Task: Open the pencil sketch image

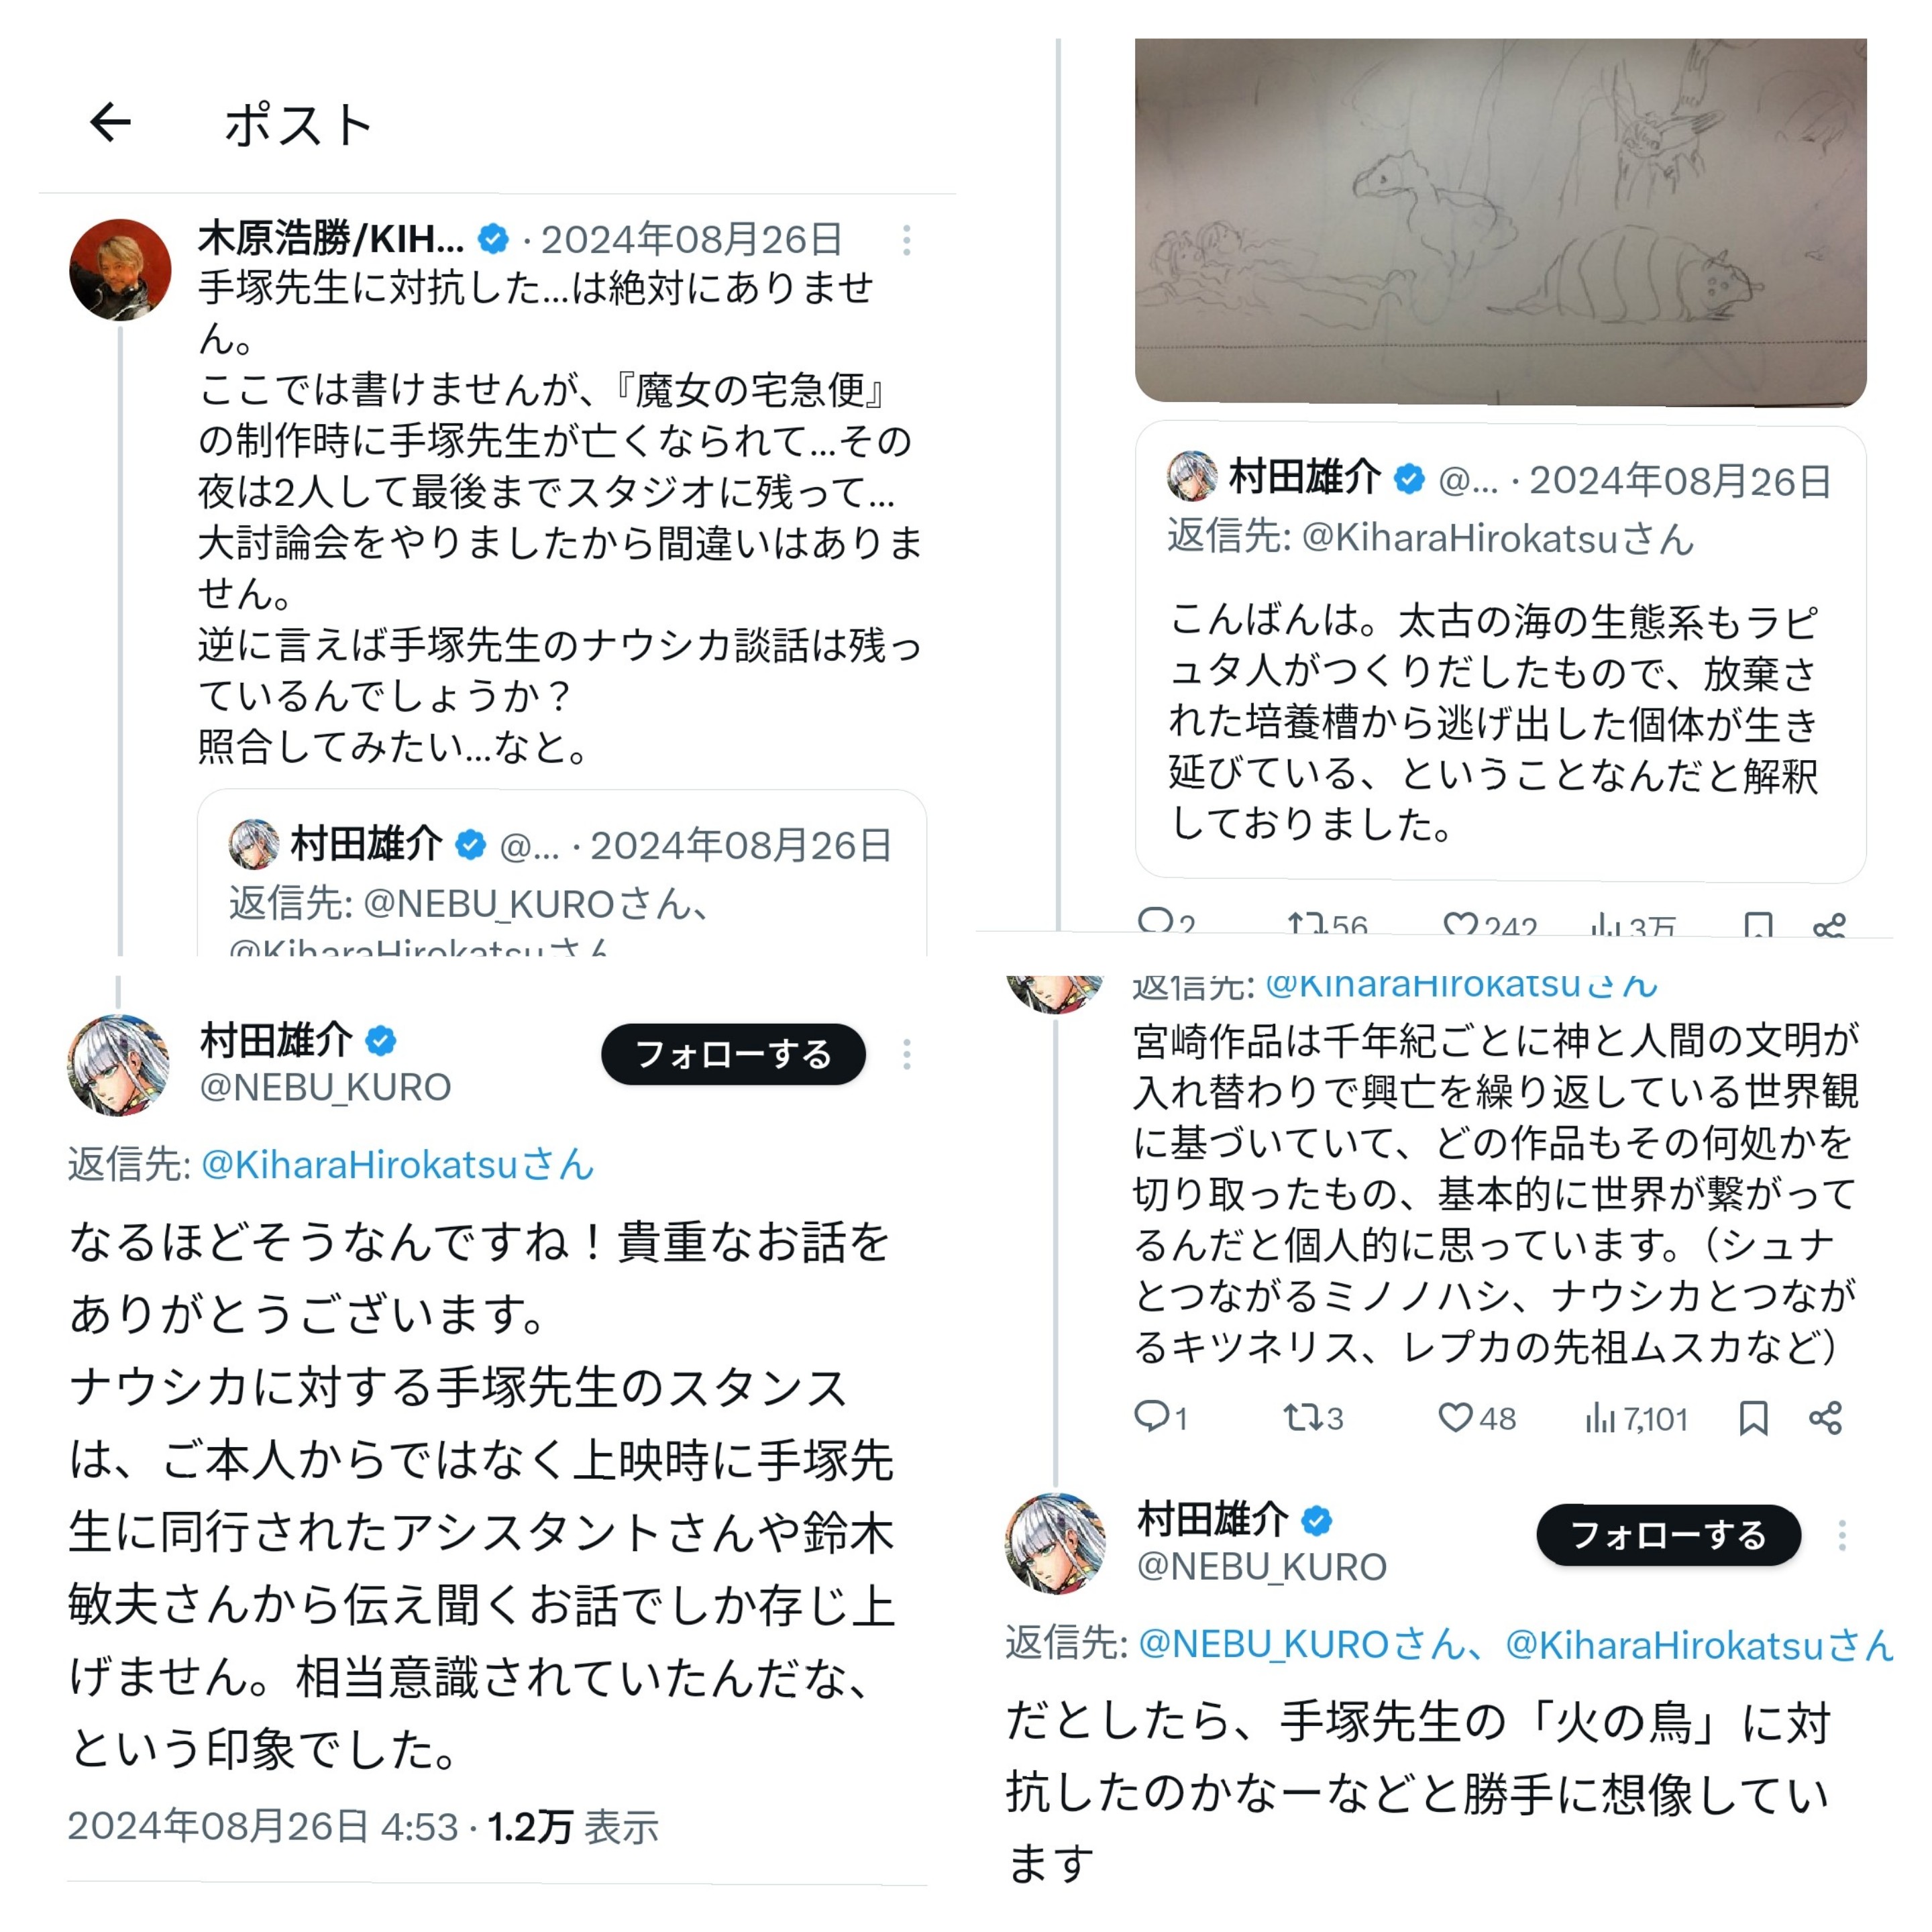Action: click(1500, 222)
